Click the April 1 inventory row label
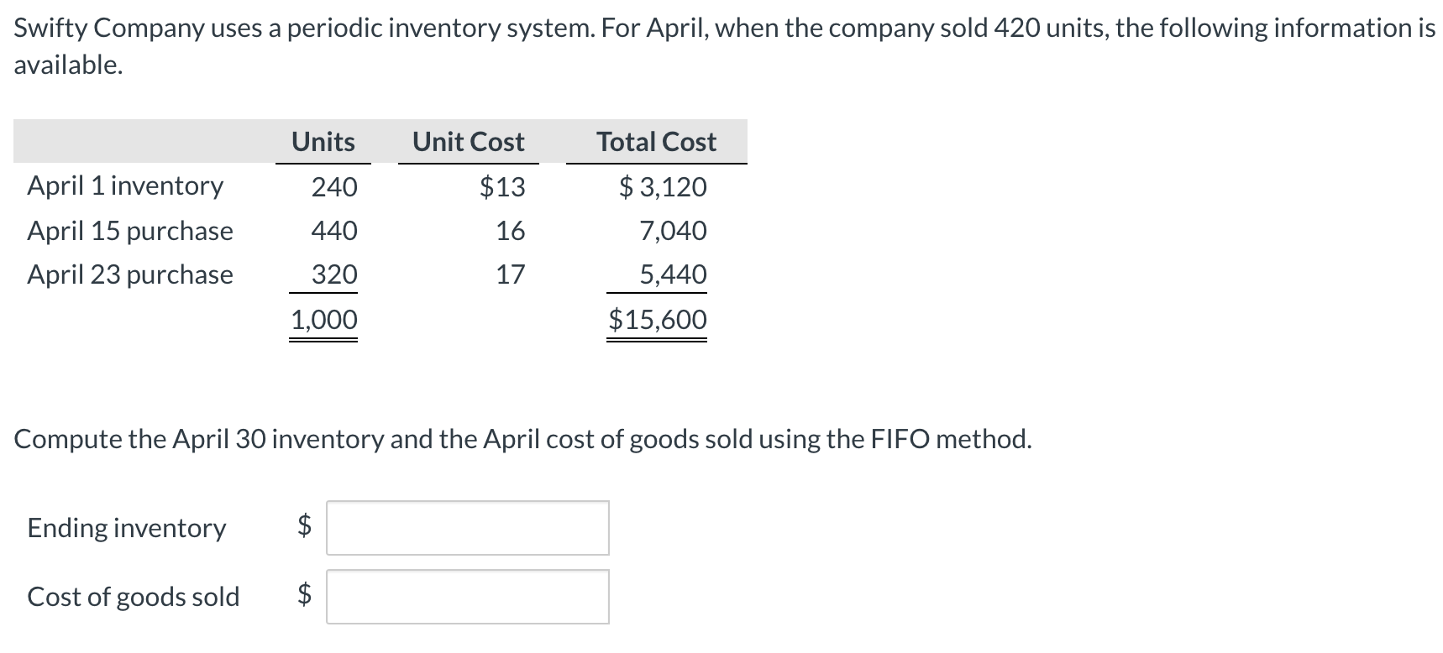The height and width of the screenshot is (653, 1443). (125, 185)
